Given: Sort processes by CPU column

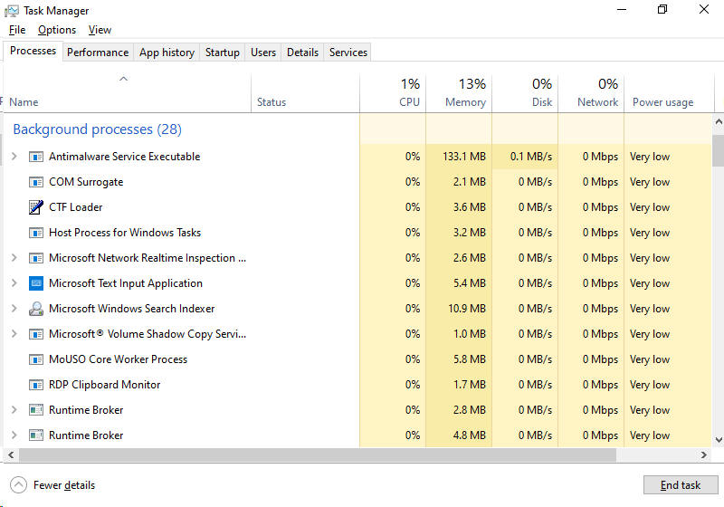Looking at the screenshot, I should (393, 93).
